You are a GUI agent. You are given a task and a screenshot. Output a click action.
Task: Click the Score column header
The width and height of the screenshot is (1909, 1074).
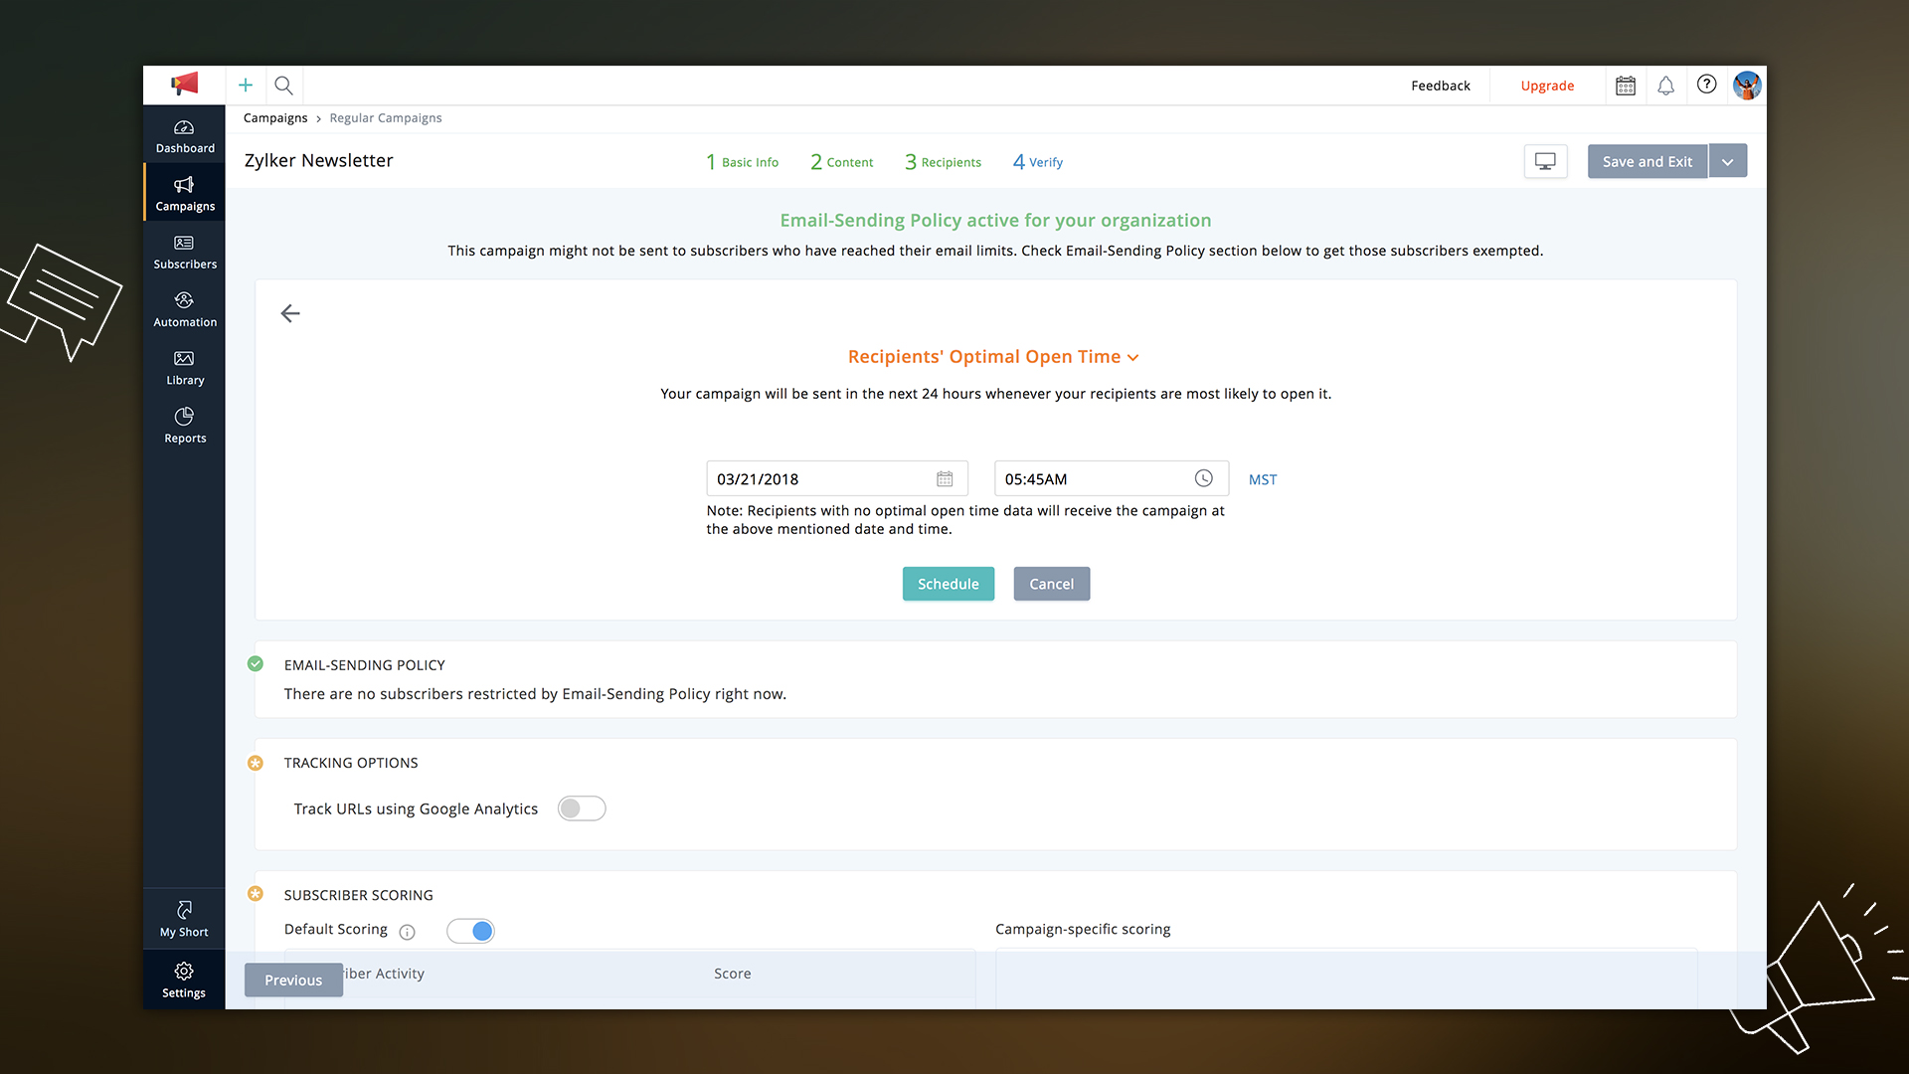click(x=733, y=974)
